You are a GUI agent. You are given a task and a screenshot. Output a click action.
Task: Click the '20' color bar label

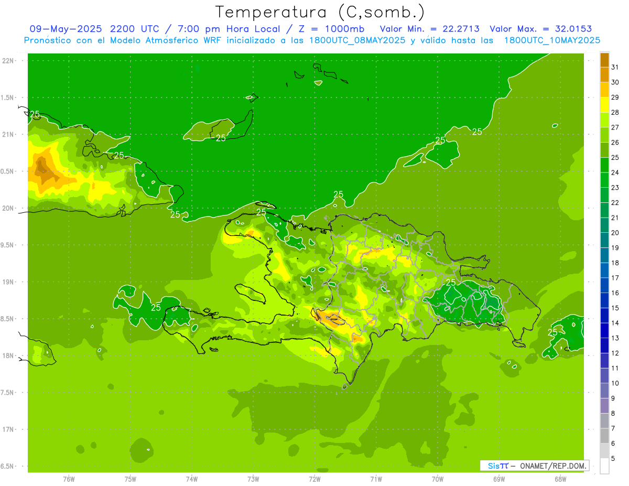[615, 233]
